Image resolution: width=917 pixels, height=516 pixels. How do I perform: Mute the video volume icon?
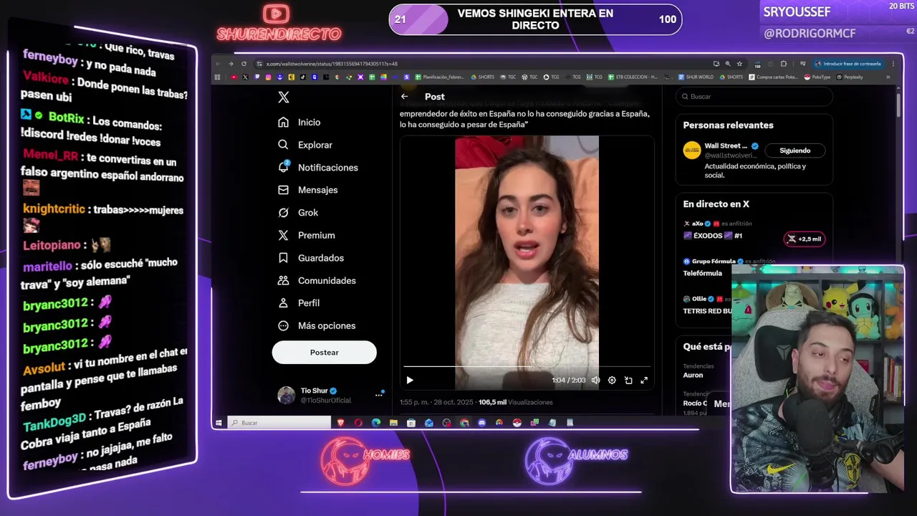point(595,381)
